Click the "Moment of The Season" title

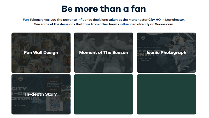(104, 52)
